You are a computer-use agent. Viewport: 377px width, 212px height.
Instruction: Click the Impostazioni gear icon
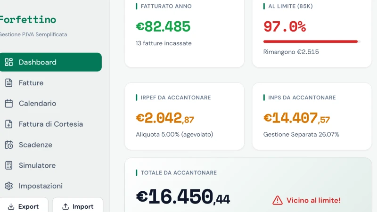(x=8, y=186)
